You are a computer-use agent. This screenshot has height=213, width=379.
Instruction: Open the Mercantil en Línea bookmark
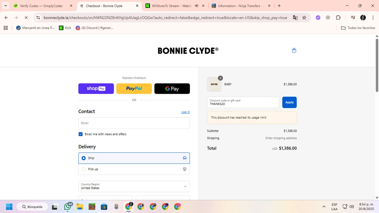[35, 28]
